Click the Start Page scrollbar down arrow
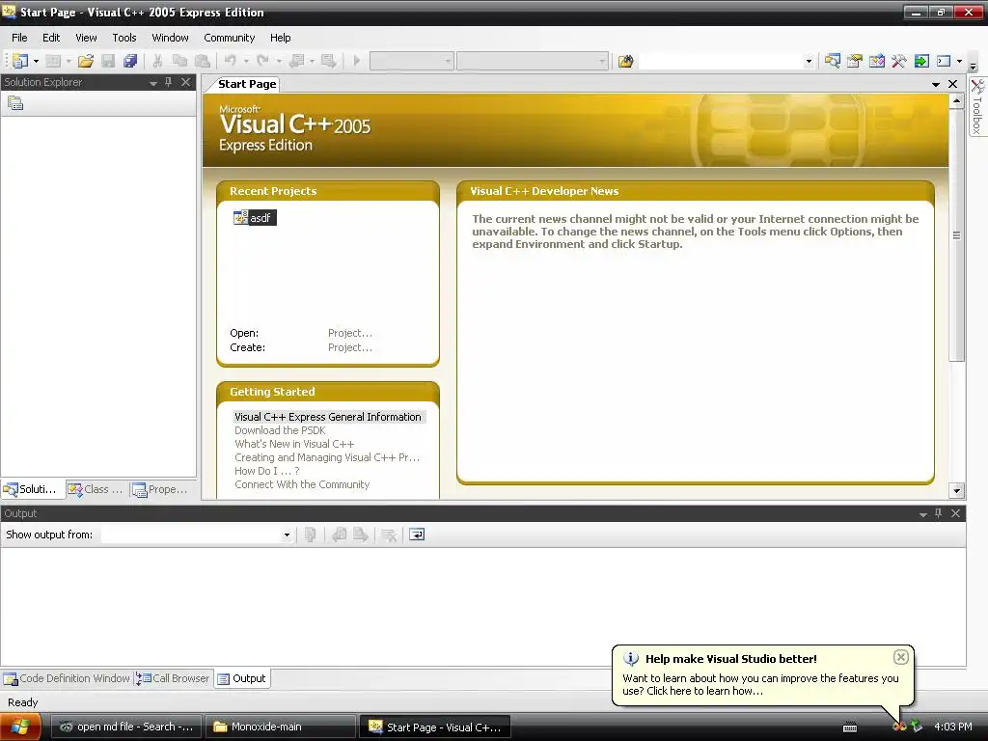Image resolution: width=988 pixels, height=741 pixels. pos(956,491)
